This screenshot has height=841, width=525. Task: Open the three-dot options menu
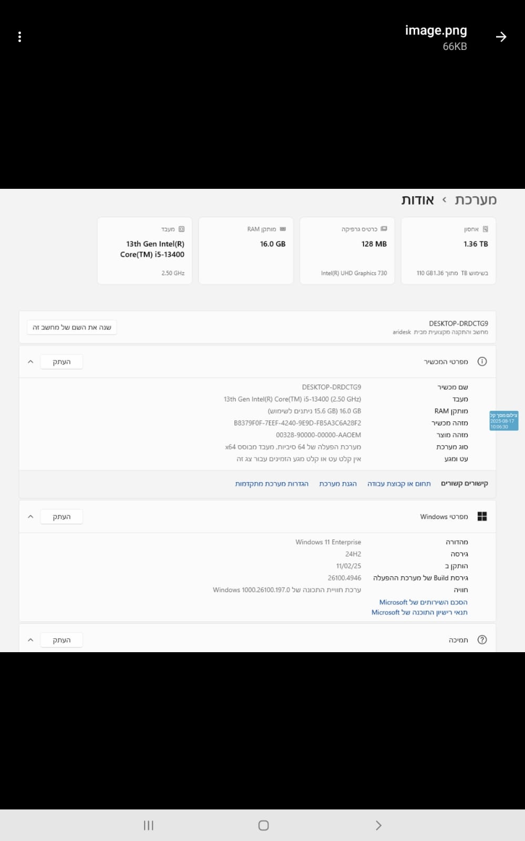pyautogui.click(x=19, y=37)
